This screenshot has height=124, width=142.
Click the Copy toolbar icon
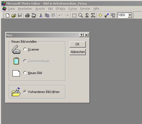coord(47,15)
